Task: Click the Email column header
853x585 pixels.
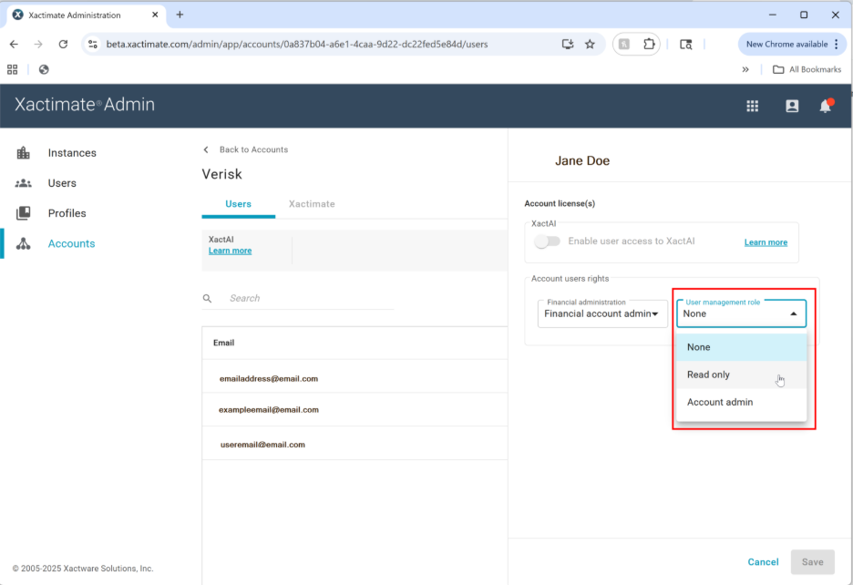Action: coord(223,343)
